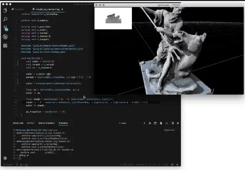Switch to the DEBUG CONSOLE panel tab
The height and width of the screenshot is (170, 245).
coord(47,123)
